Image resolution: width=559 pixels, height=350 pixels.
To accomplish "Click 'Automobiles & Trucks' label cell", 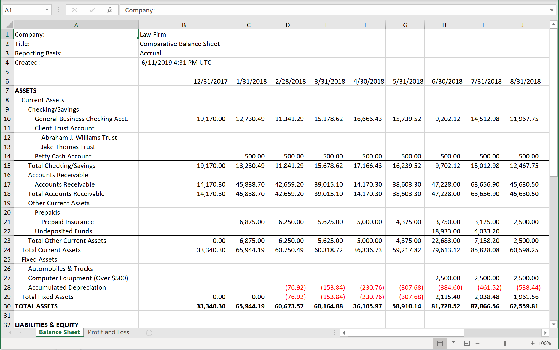I will [76, 269].
